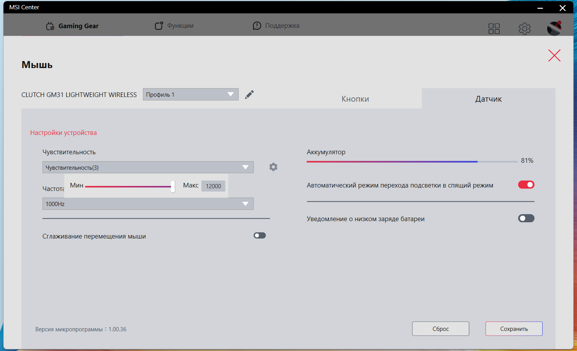Image resolution: width=577 pixels, height=351 pixels.
Task: Click the Поддержка chat icon
Action: point(257,26)
